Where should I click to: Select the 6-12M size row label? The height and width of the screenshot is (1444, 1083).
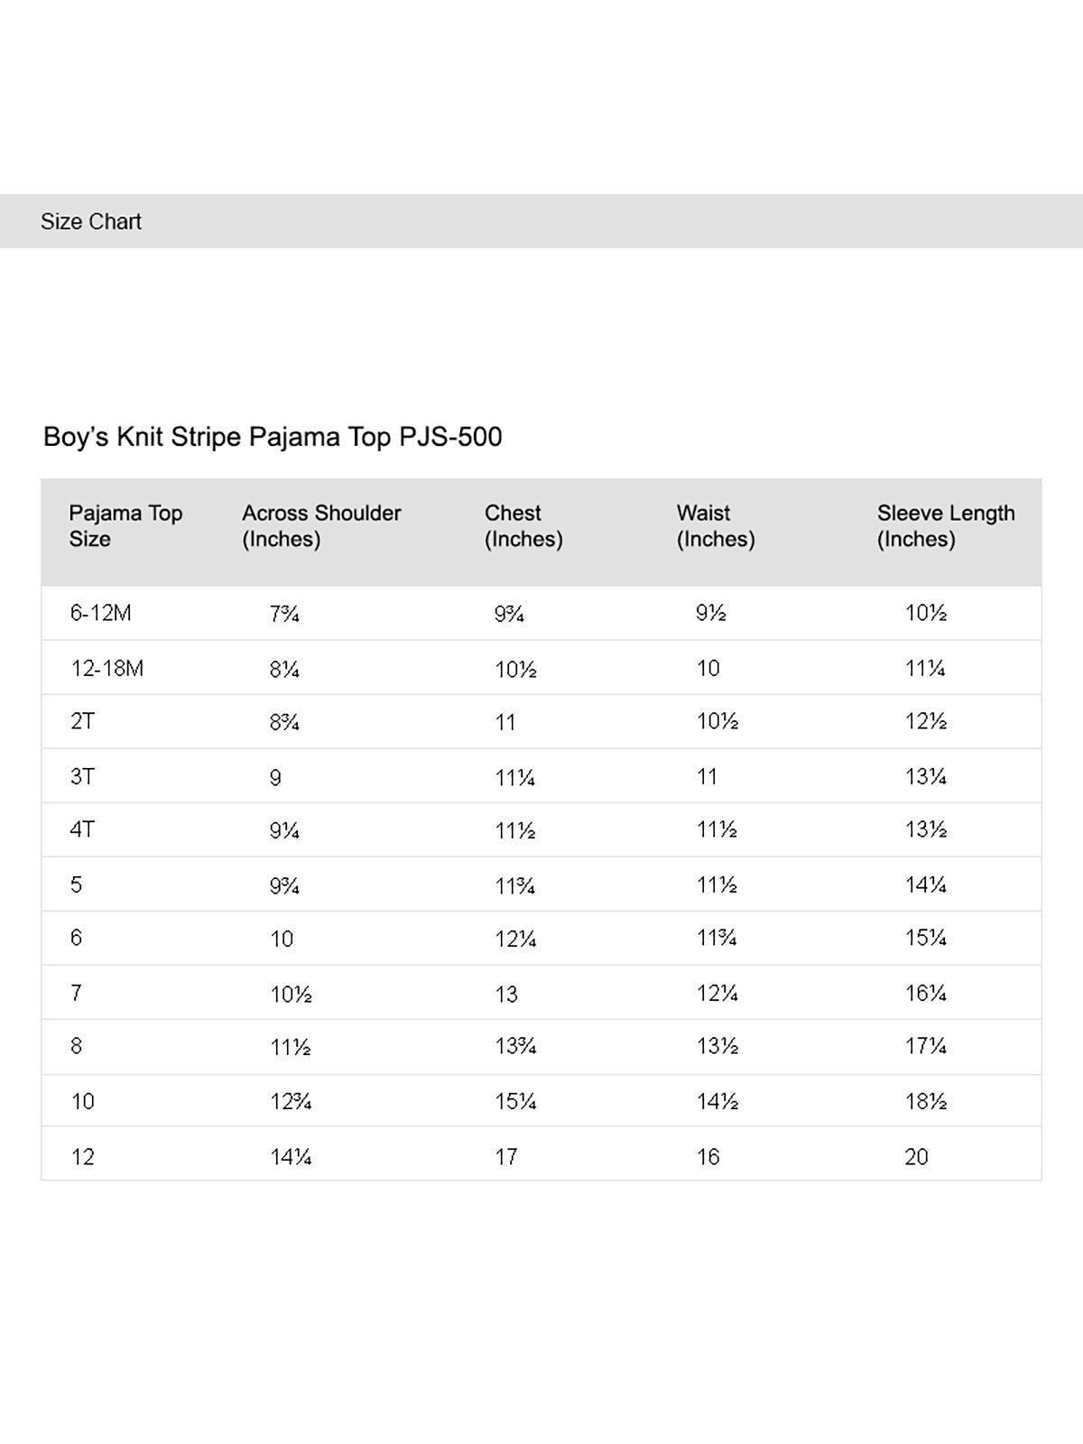[101, 614]
